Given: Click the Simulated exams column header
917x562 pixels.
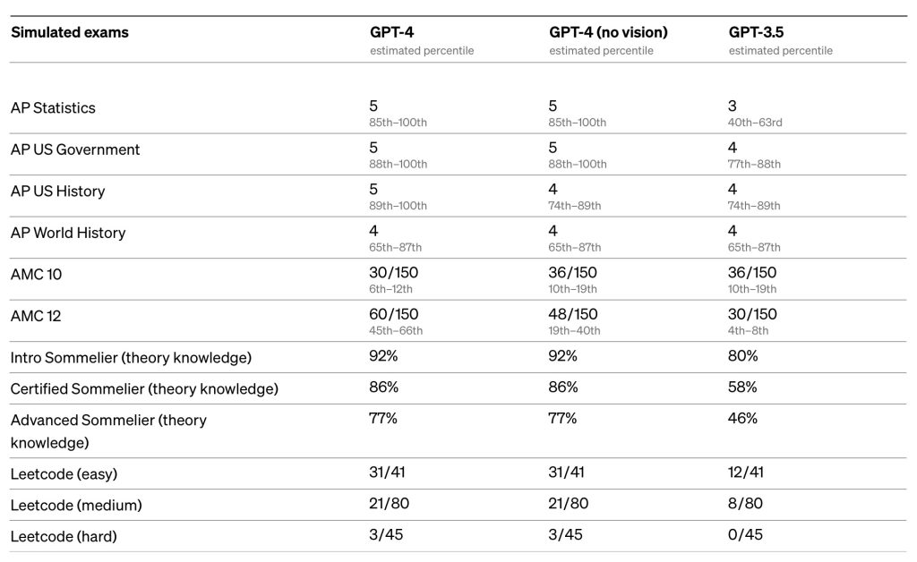Looking at the screenshot, I should point(70,32).
